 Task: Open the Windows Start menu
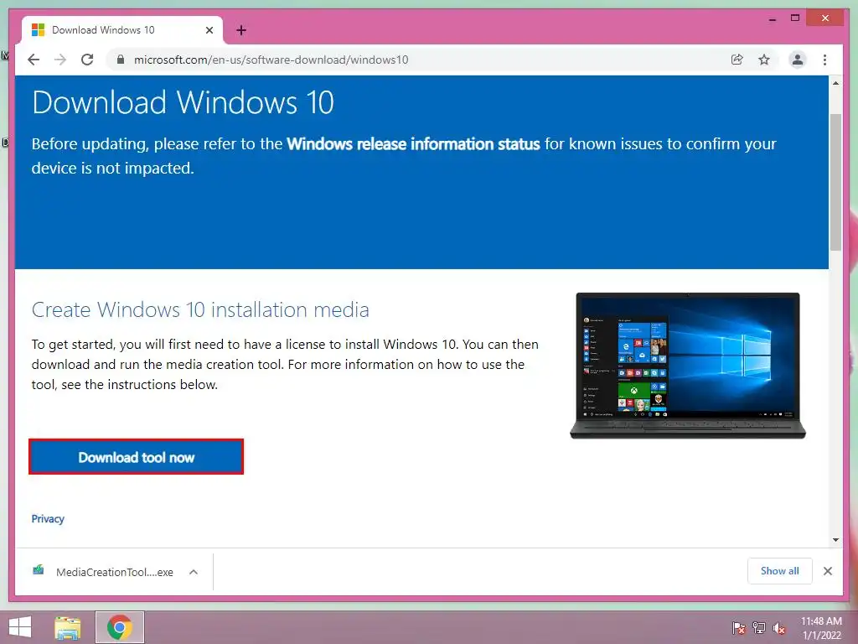[20, 627]
